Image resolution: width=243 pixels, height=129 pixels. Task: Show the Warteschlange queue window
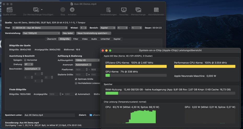pyautogui.click(x=138, y=10)
